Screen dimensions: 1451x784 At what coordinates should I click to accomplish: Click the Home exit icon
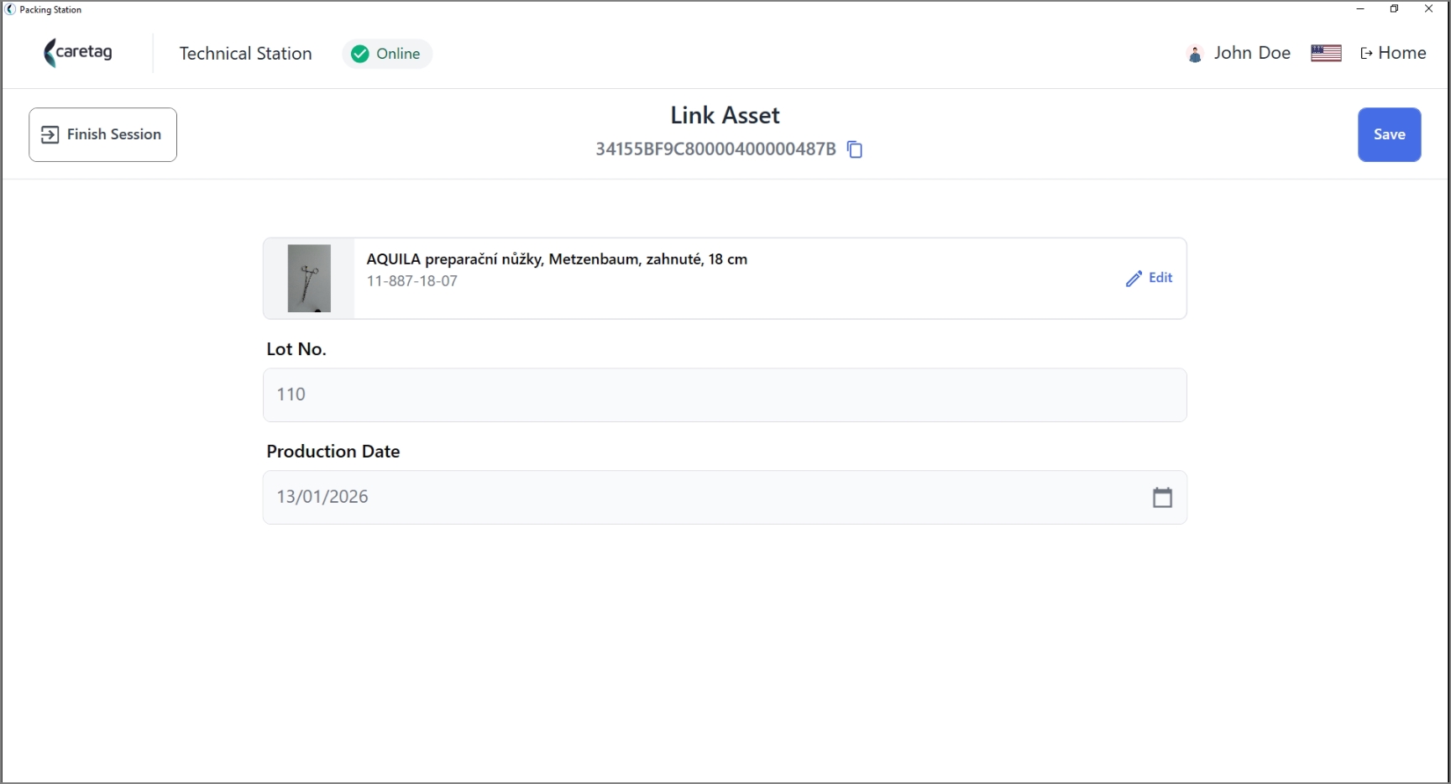click(1366, 53)
